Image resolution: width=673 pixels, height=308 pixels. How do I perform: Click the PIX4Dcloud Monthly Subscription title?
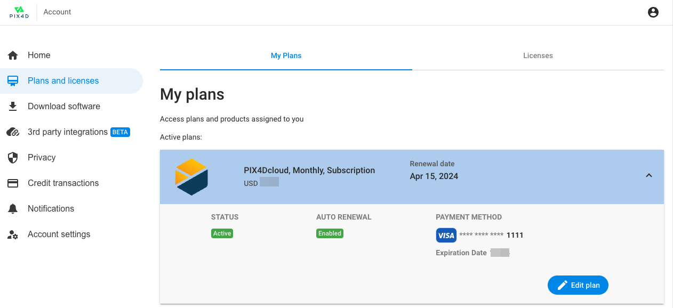point(309,171)
